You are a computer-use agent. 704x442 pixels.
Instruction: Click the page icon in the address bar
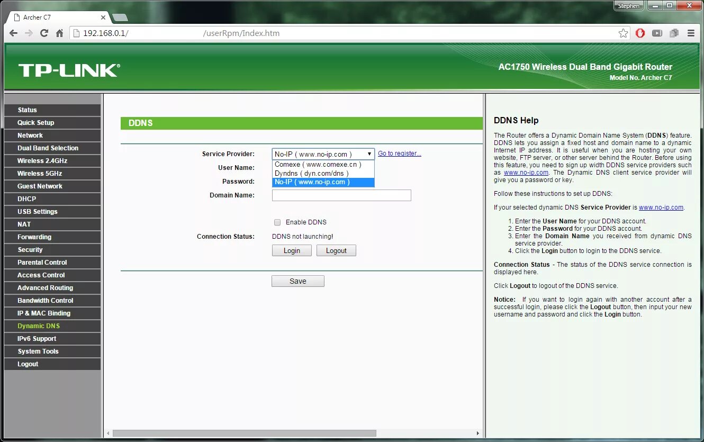coord(77,33)
